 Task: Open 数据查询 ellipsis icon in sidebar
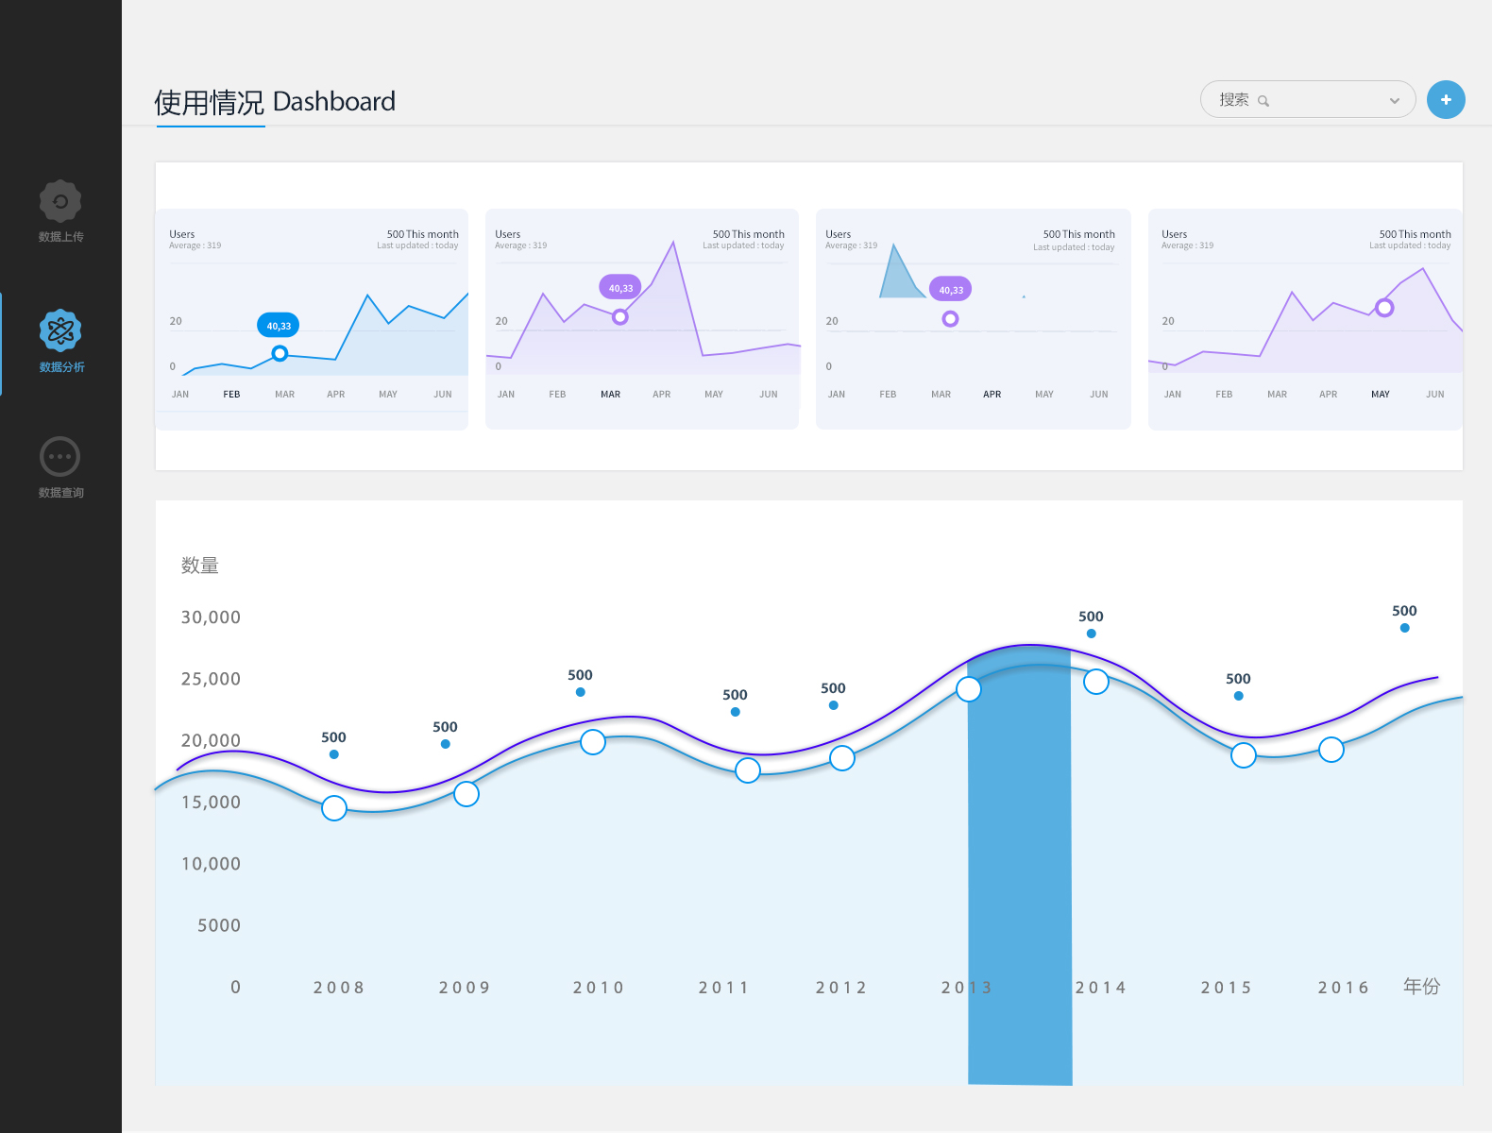coord(60,457)
